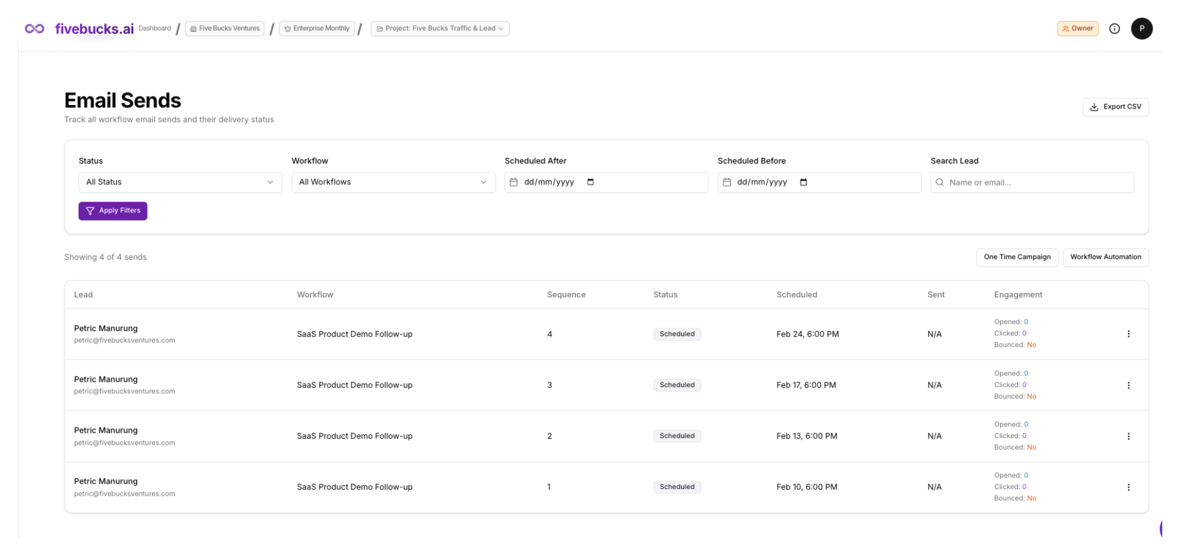The width and height of the screenshot is (1180, 553).
Task: Open the Five Bucks Ventures breadcrumb
Action: coord(225,29)
